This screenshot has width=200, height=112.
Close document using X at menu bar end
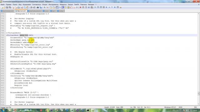[199, 4]
